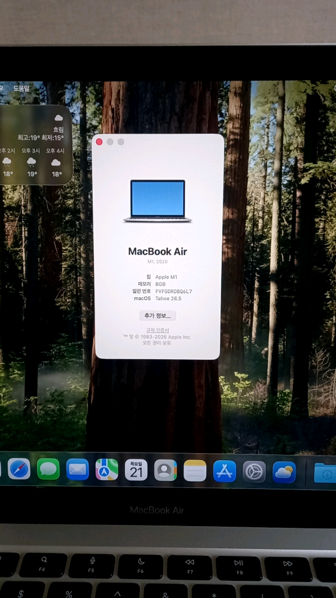Image resolution: width=336 pixels, height=598 pixels.
Task: Click the serial number FVFGDRDBQ6L7 text
Action: coord(174,291)
